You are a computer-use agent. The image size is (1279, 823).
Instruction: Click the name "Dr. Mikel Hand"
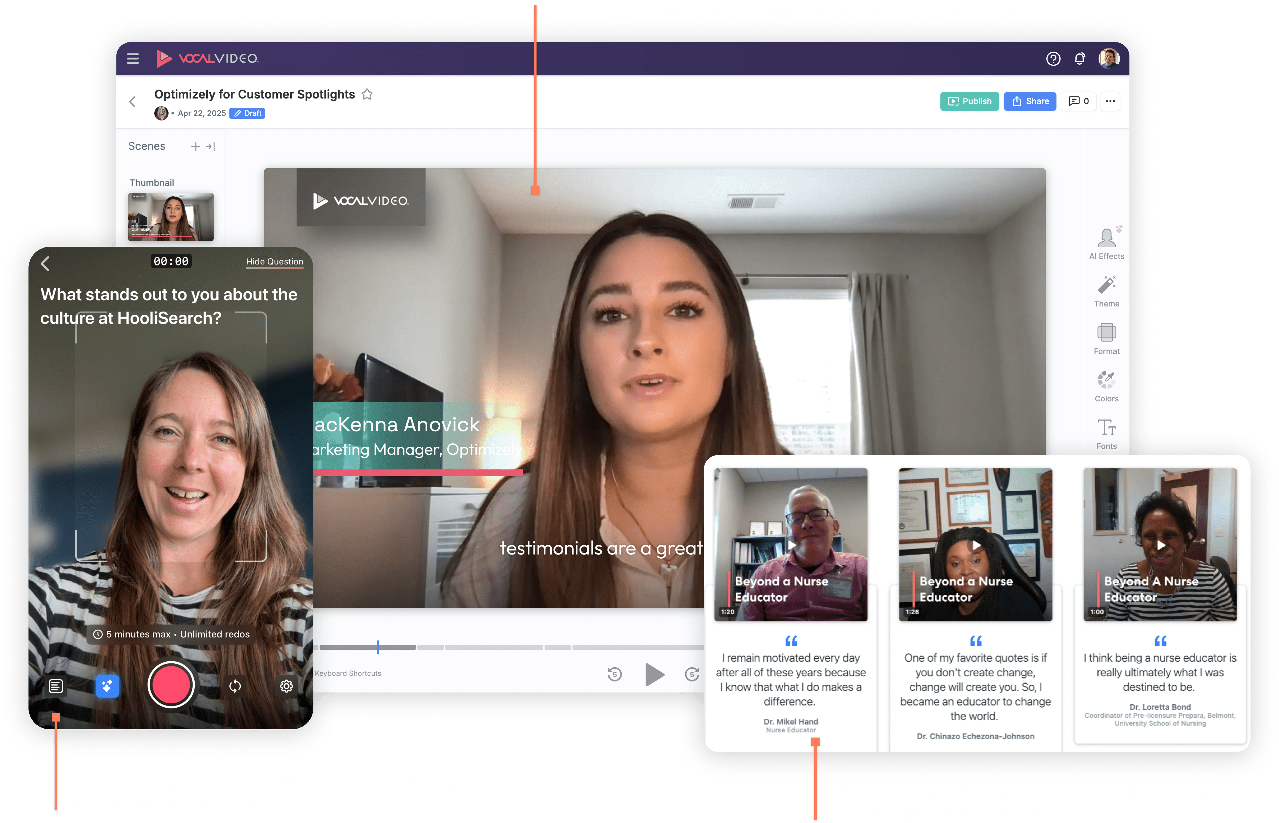791,722
